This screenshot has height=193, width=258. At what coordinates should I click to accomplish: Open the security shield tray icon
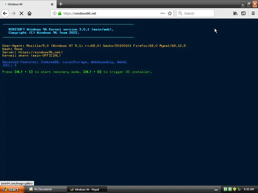[235, 189]
